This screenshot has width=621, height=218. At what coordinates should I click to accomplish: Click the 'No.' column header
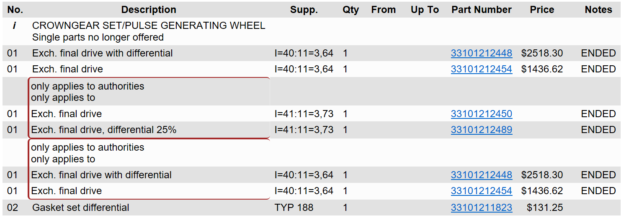click(15, 10)
